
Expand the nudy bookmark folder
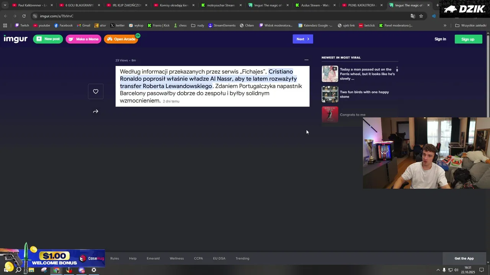tap(198, 26)
